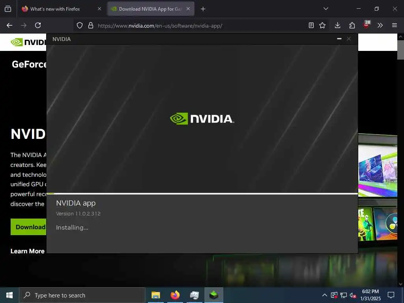Close the NVIDIA installer window
Screen dimensions: 404x303
pos(349,39)
